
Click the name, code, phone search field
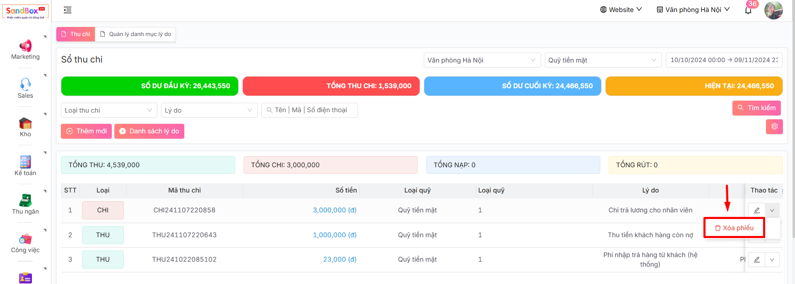point(310,110)
